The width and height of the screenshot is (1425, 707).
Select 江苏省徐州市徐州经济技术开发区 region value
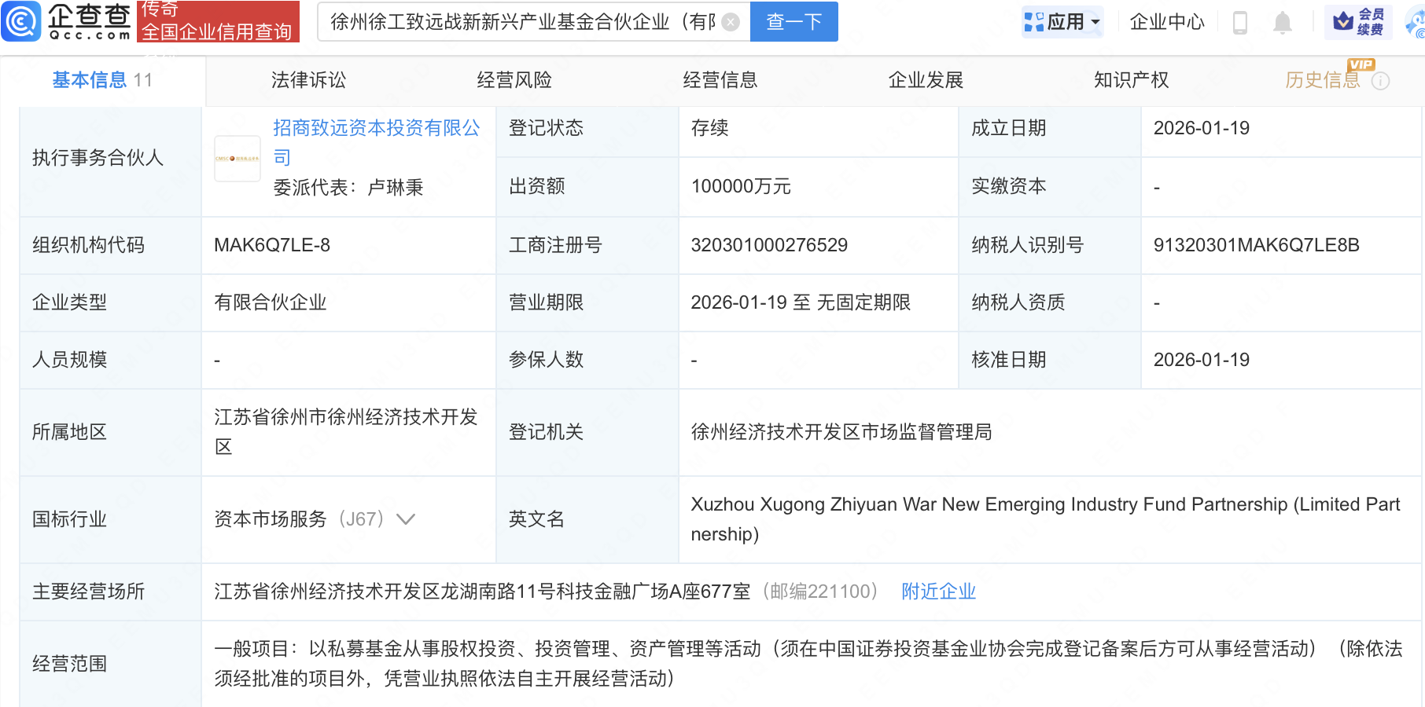(346, 432)
